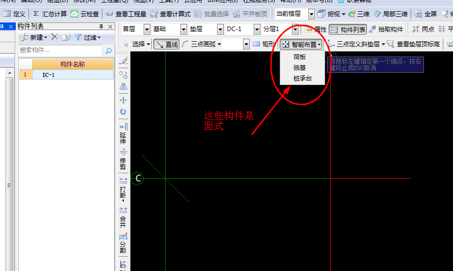Open 查看垫层顶标高 elevation viewer
The image size is (453, 271).
pos(414,44)
